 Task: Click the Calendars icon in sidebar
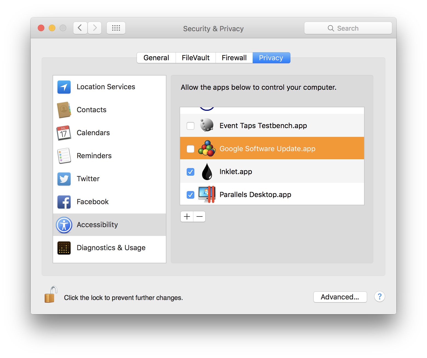click(x=64, y=133)
